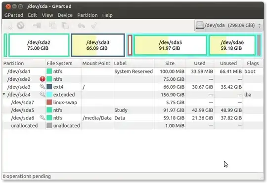
Task: Click the Used column header
Action: (200, 63)
